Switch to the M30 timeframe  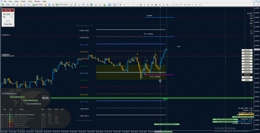click(x=189, y=5)
